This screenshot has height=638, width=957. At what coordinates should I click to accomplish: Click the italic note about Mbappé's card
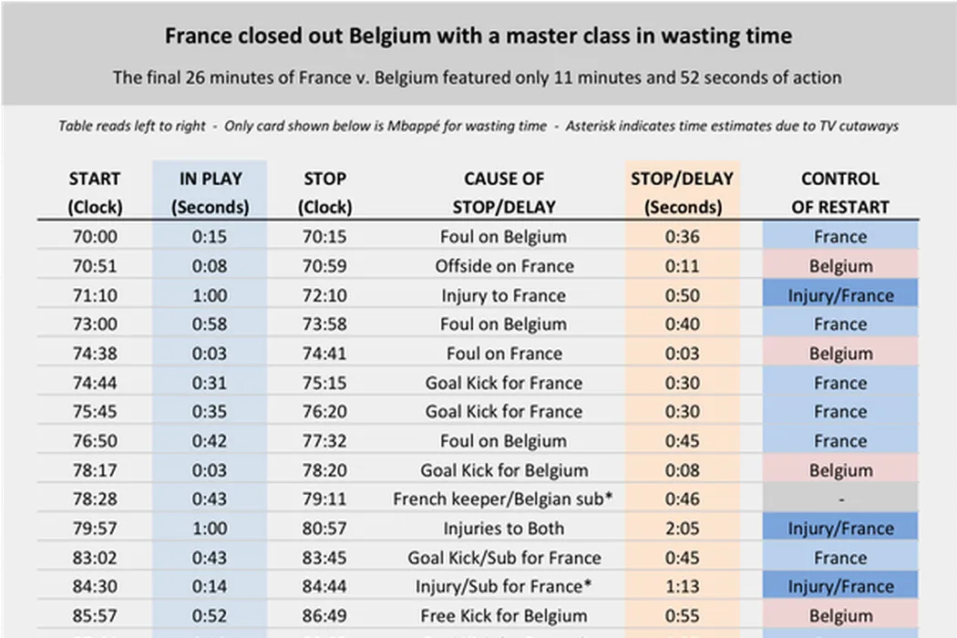pos(478,126)
